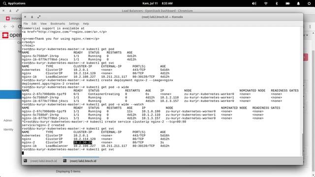Open Konsole View menu
Viewport: 315px width, 177px height.
(43, 24)
